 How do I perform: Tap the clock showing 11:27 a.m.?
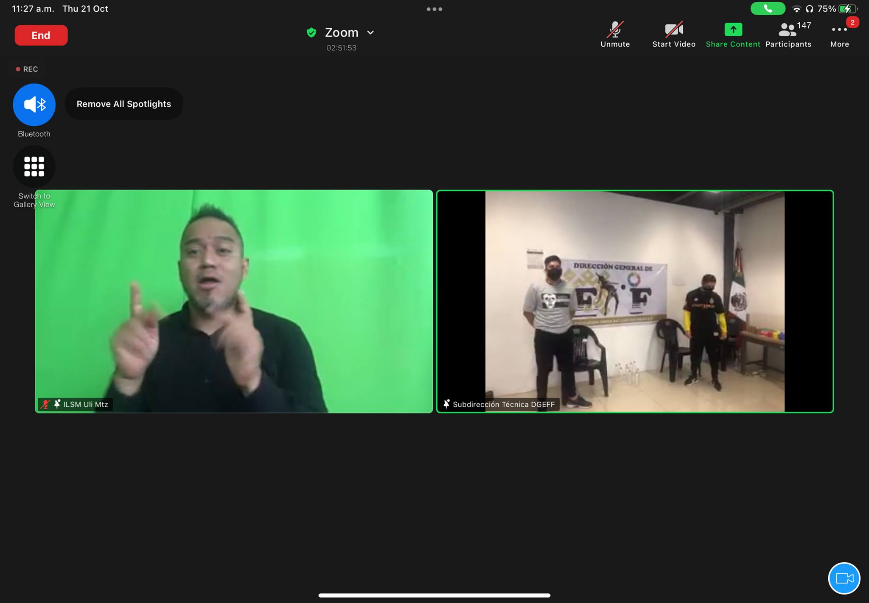(x=33, y=9)
